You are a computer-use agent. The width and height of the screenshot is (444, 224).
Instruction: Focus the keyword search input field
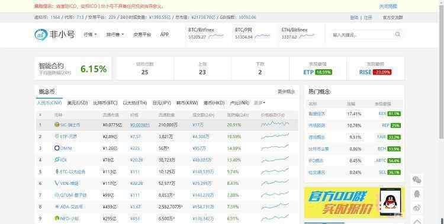363,34
